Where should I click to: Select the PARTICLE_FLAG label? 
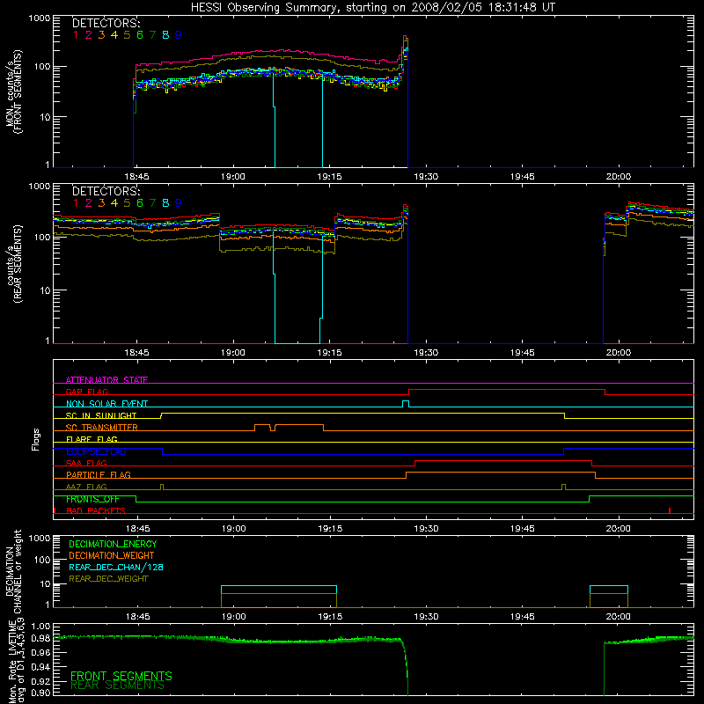pos(99,474)
